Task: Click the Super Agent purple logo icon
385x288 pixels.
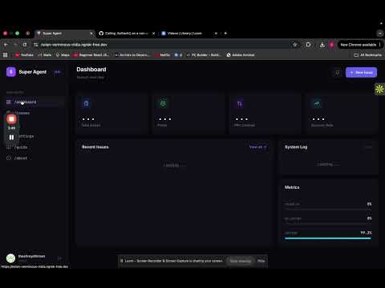Action: coord(11,72)
